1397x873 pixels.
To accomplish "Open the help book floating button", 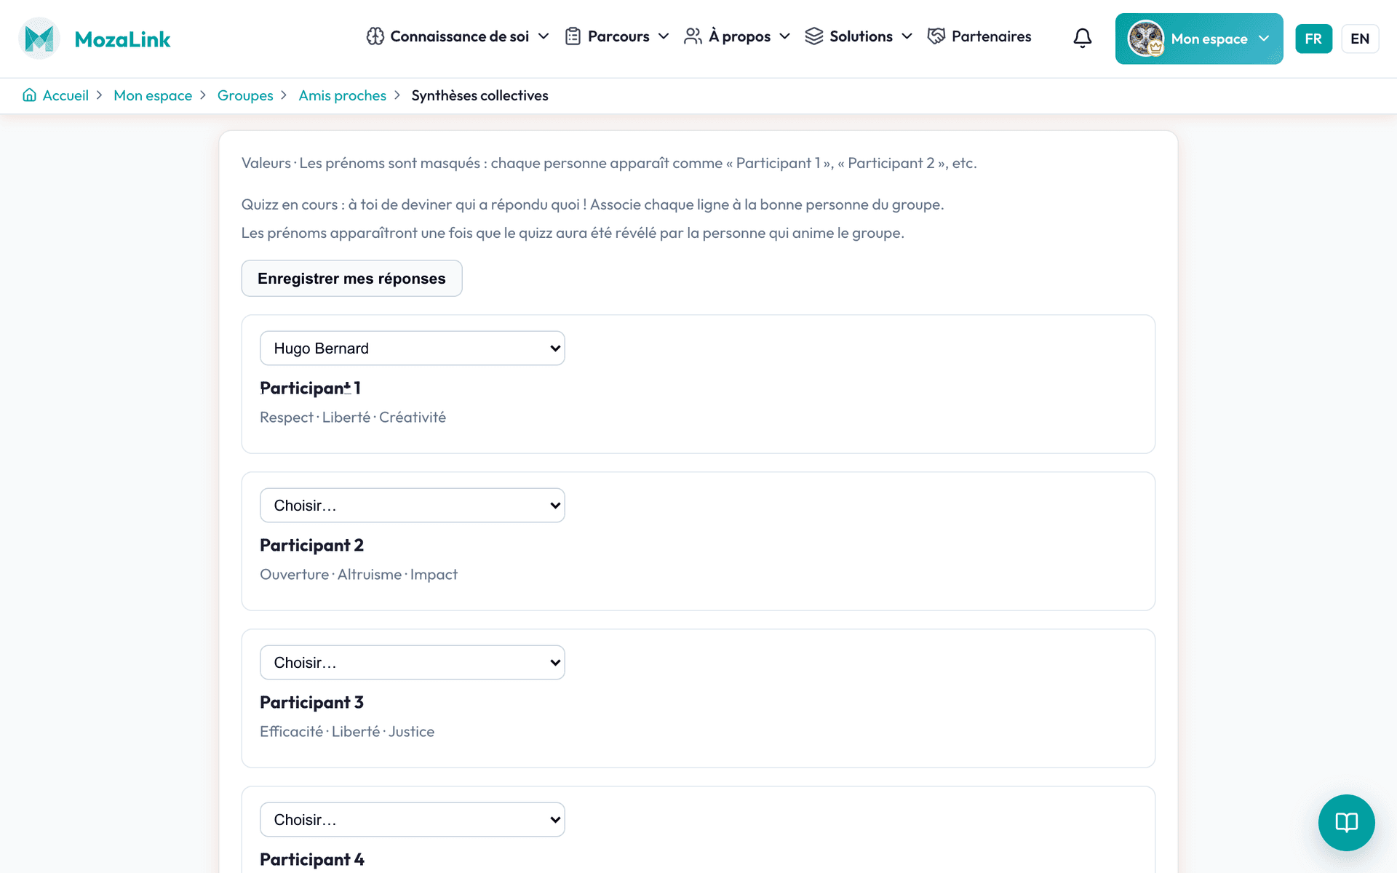I will coord(1346,823).
